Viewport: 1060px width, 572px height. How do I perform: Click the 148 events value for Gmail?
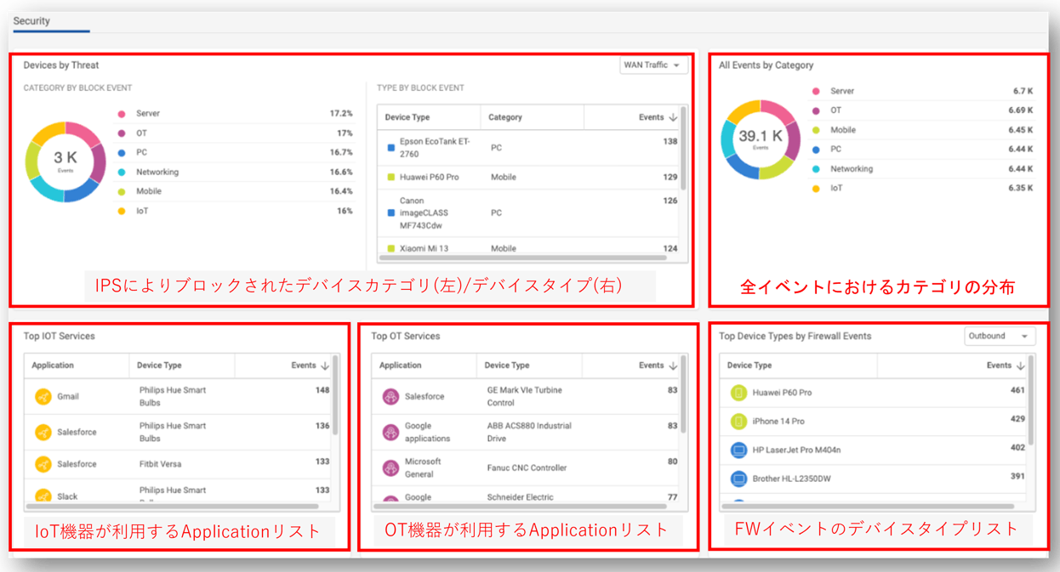[x=322, y=391]
